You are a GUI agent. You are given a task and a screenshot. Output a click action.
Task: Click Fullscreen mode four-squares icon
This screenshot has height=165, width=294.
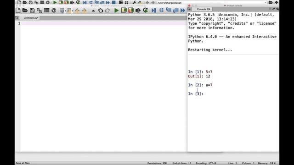click(127, 2)
